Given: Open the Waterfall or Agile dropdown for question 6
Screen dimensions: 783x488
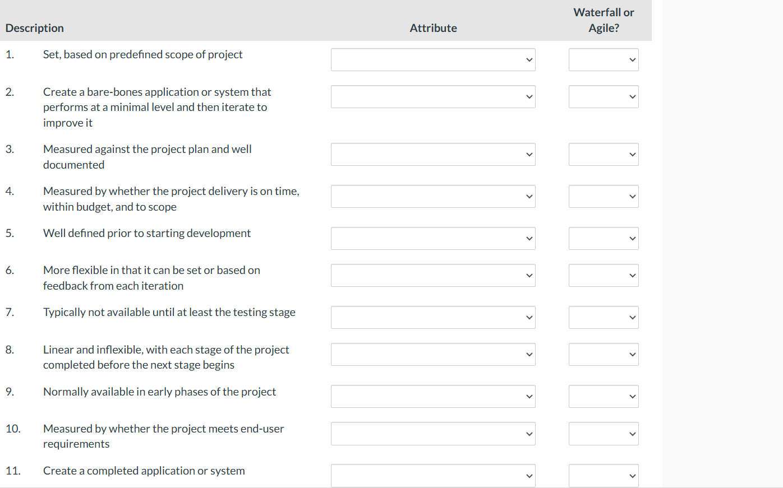Looking at the screenshot, I should pos(604,275).
